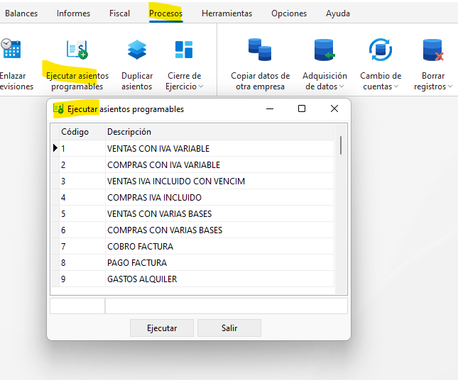Open Copiar datos de otra empresa icon
Viewport: 458px width, 380px height.
[260, 50]
